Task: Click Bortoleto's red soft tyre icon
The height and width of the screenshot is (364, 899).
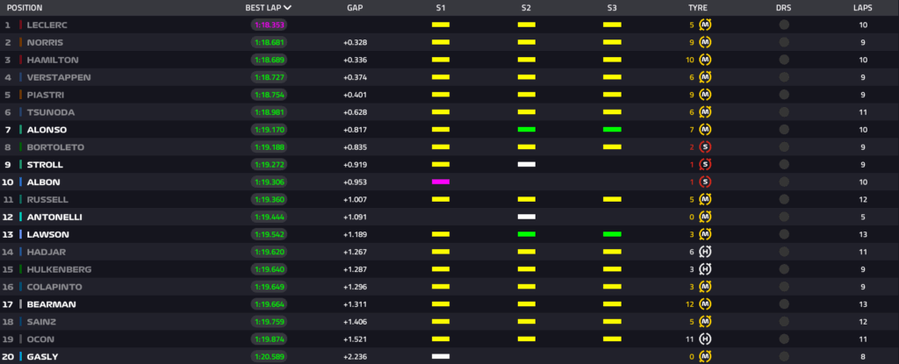Action: pyautogui.click(x=705, y=146)
